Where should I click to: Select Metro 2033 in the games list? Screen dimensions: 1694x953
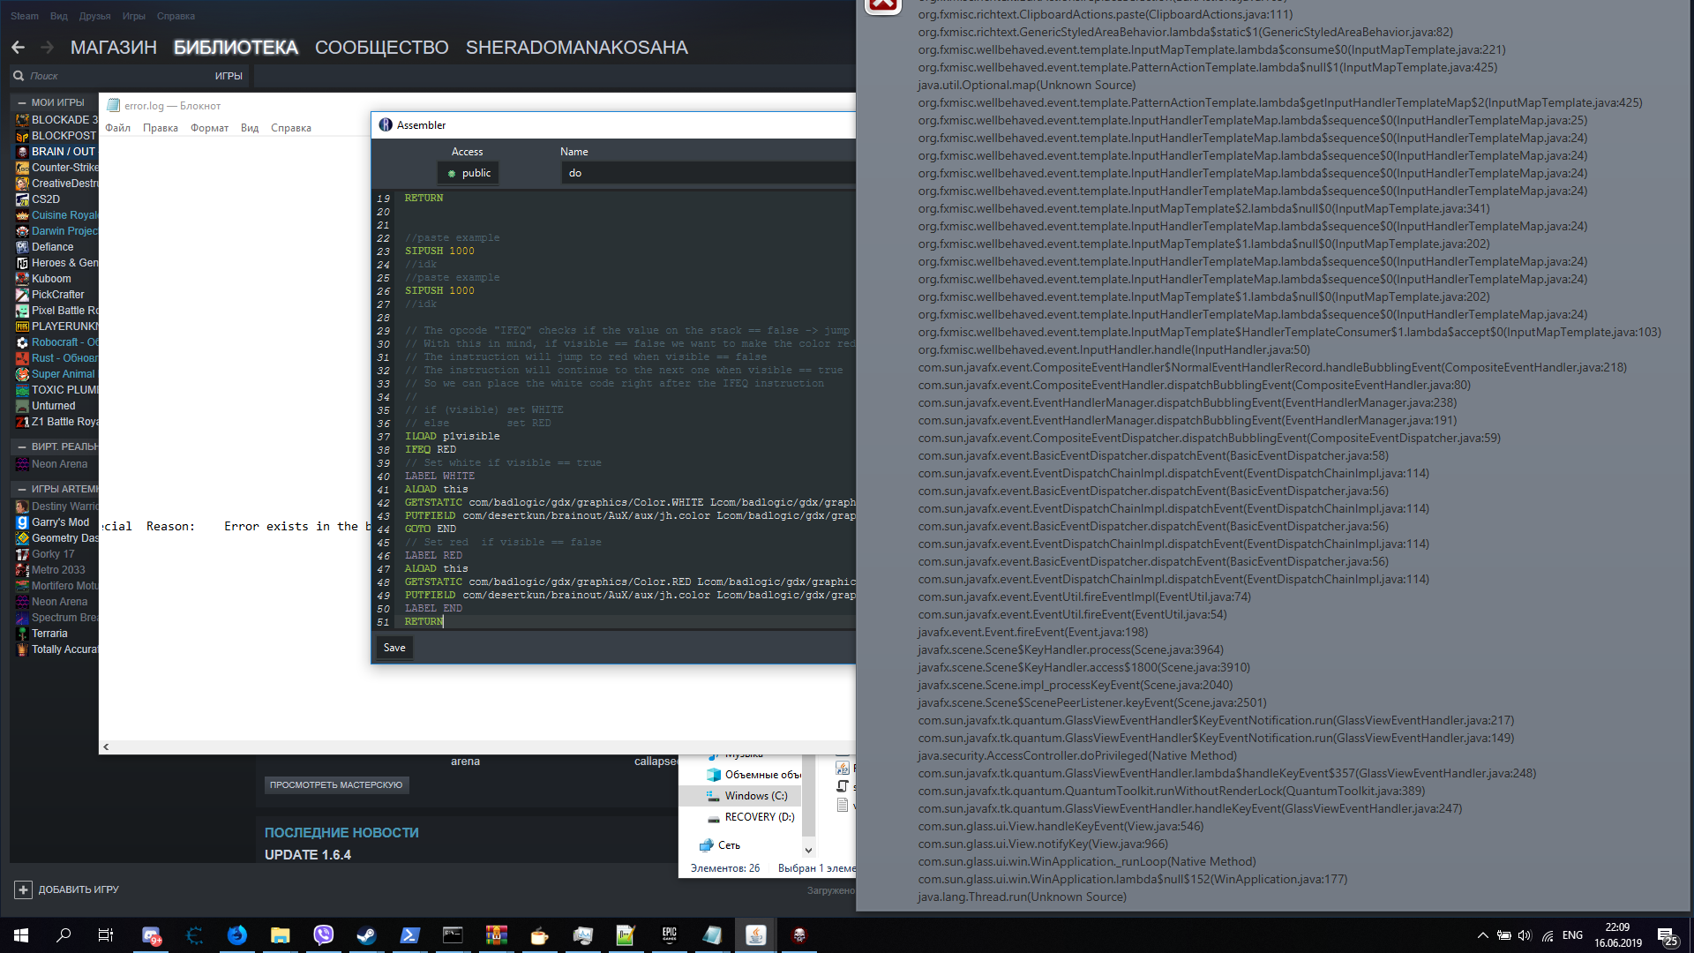[56, 569]
